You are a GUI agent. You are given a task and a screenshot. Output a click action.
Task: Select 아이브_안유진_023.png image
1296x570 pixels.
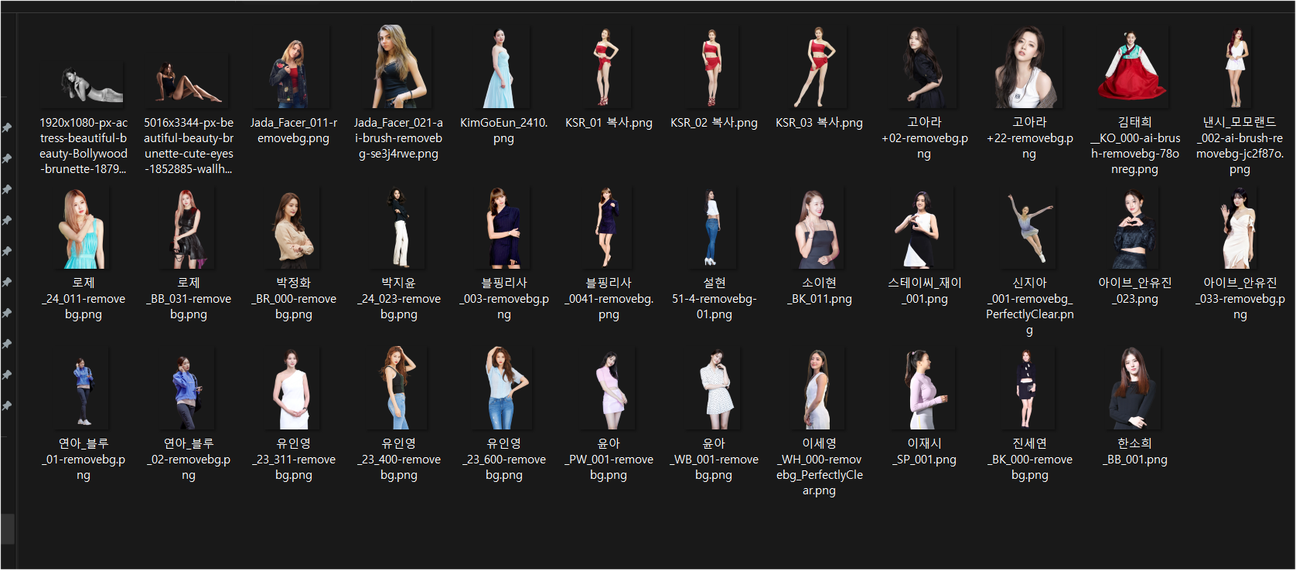click(1134, 229)
